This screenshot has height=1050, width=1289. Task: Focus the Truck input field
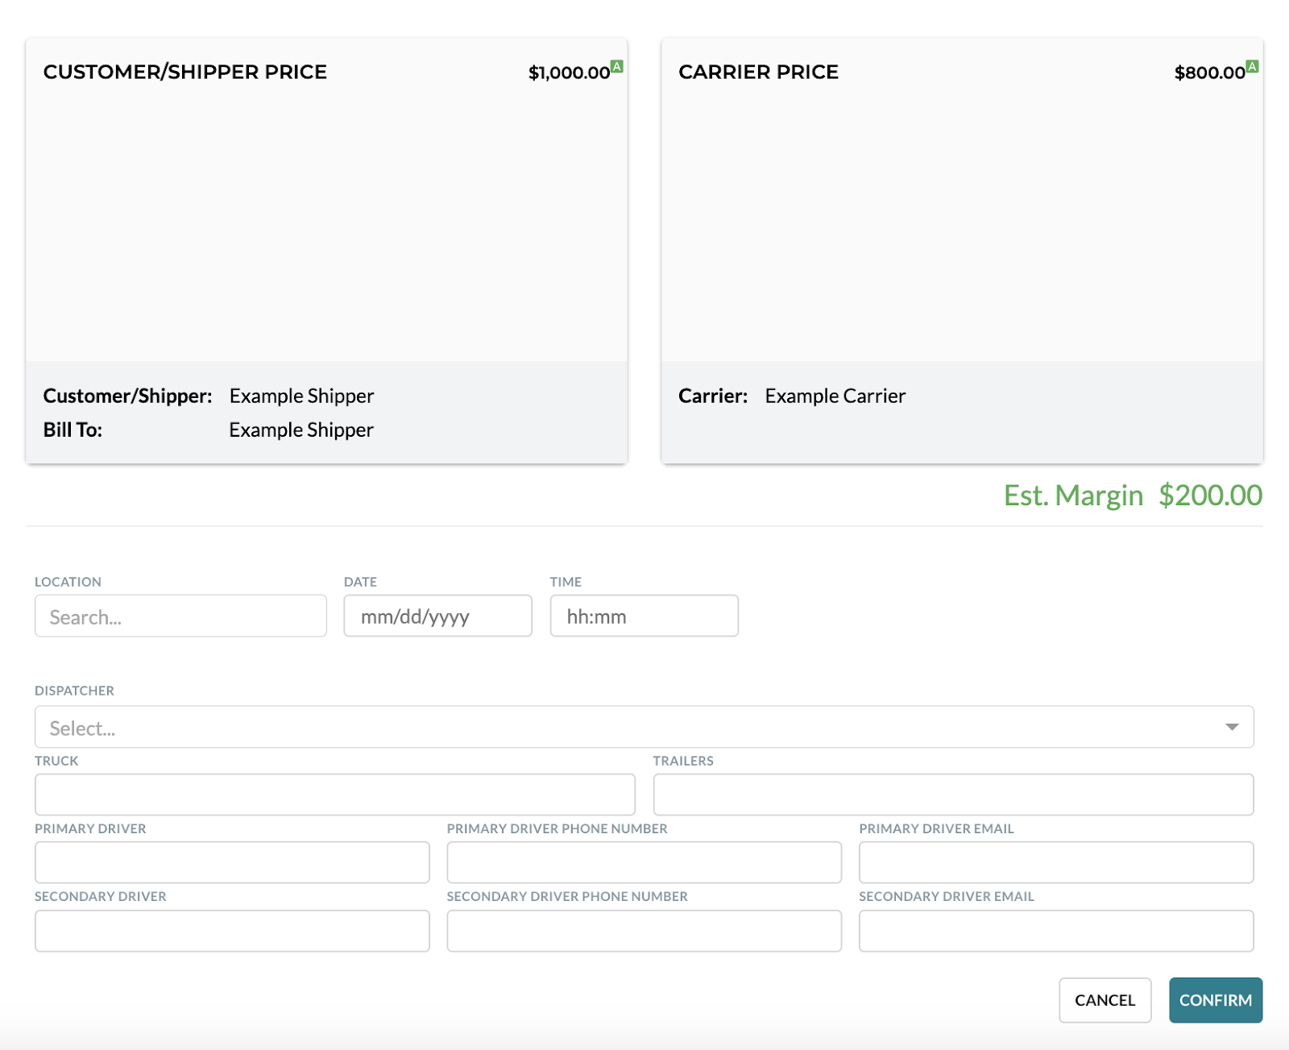[x=334, y=795]
